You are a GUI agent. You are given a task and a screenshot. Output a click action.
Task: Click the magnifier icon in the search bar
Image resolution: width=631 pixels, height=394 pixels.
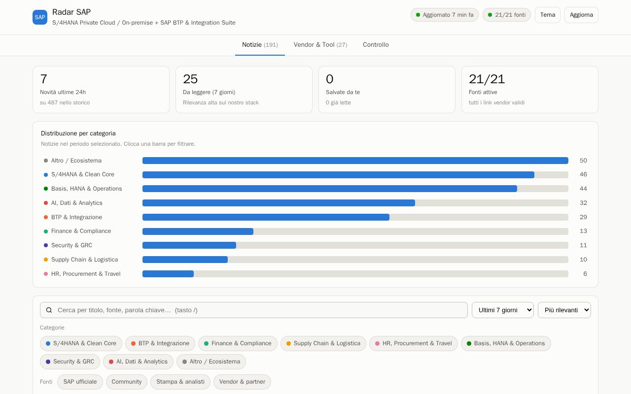click(x=49, y=310)
